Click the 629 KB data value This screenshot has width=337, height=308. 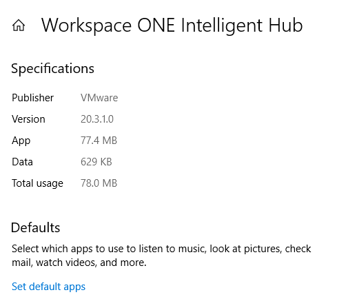(96, 162)
